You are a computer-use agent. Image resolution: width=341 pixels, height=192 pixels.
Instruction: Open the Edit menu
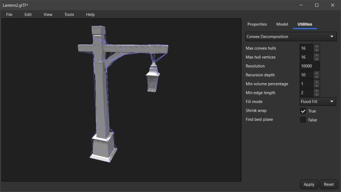coord(28,15)
